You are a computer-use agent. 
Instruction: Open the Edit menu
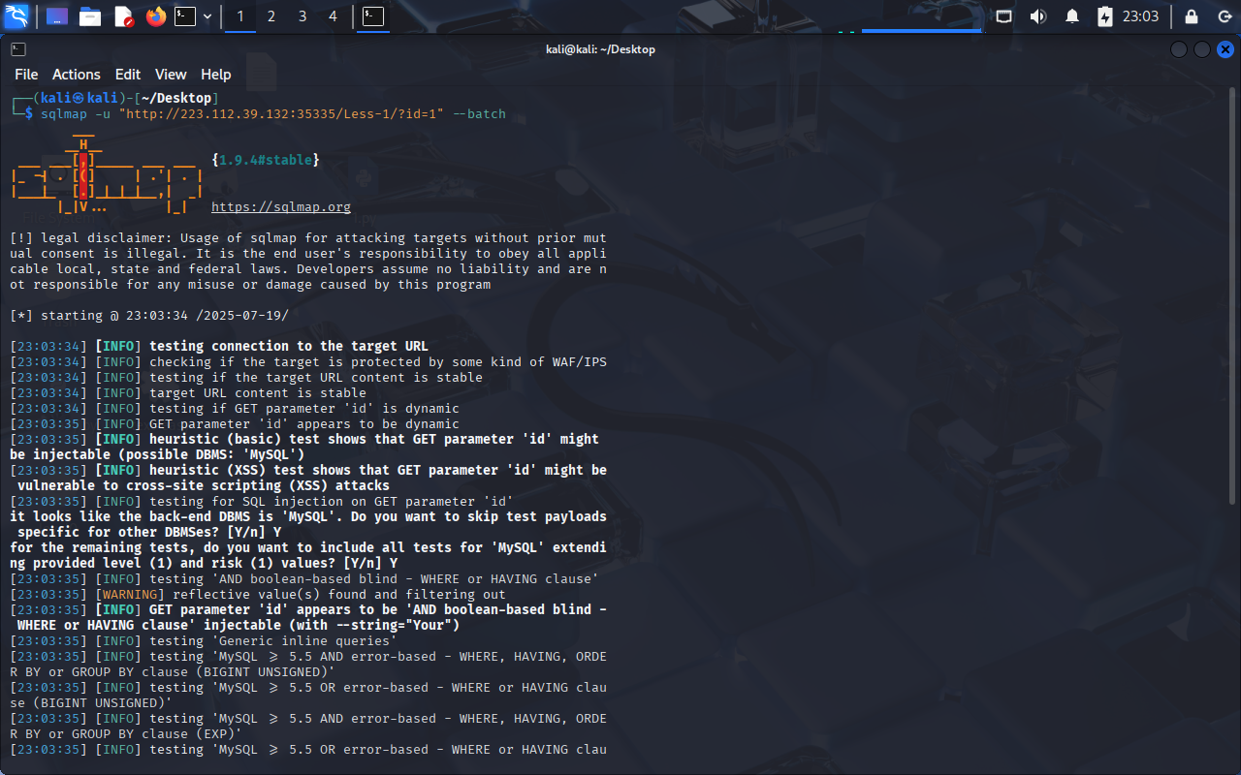[x=128, y=75]
